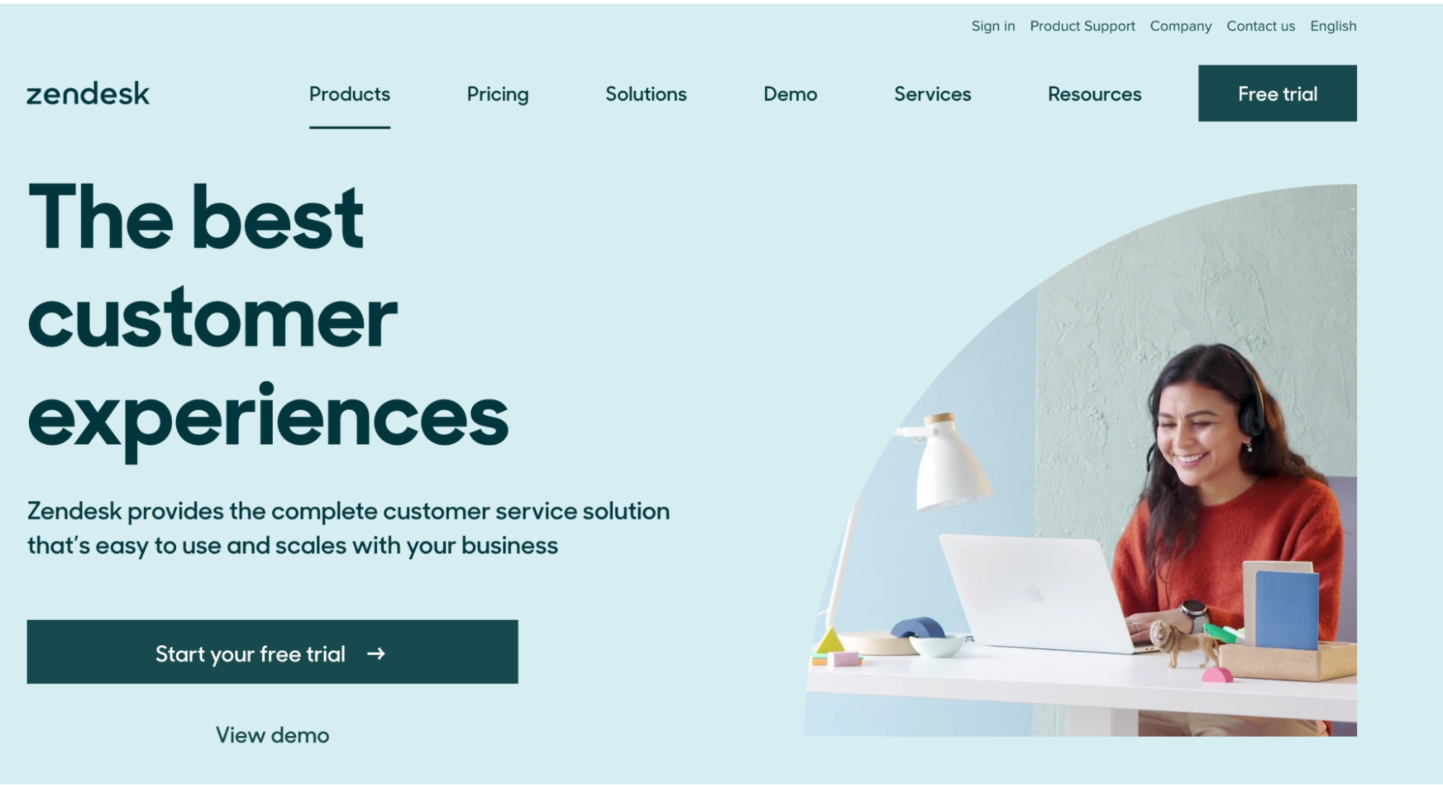Expand the Services navigation dropdown
This screenshot has height=785, width=1443.
(931, 94)
